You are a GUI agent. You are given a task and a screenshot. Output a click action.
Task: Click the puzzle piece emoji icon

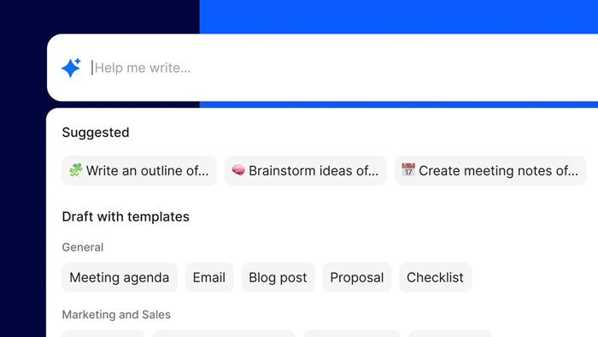76,170
